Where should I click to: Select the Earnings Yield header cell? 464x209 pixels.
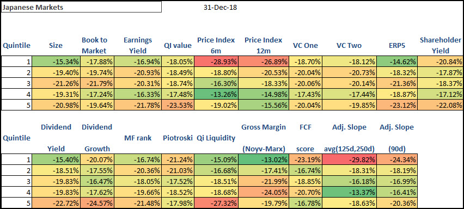point(138,45)
